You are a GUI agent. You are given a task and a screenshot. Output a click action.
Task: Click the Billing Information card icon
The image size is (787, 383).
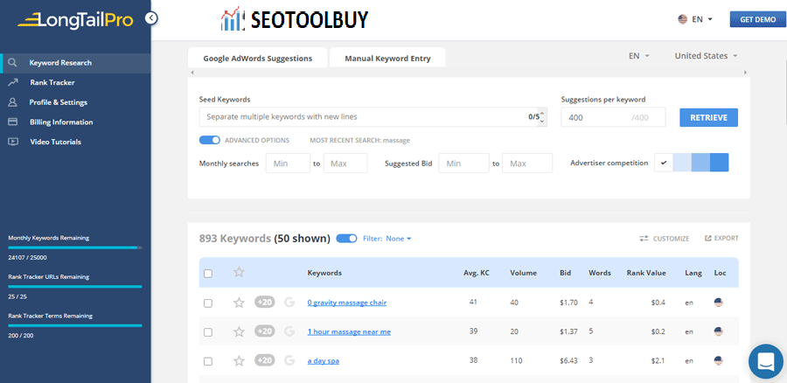pos(13,122)
